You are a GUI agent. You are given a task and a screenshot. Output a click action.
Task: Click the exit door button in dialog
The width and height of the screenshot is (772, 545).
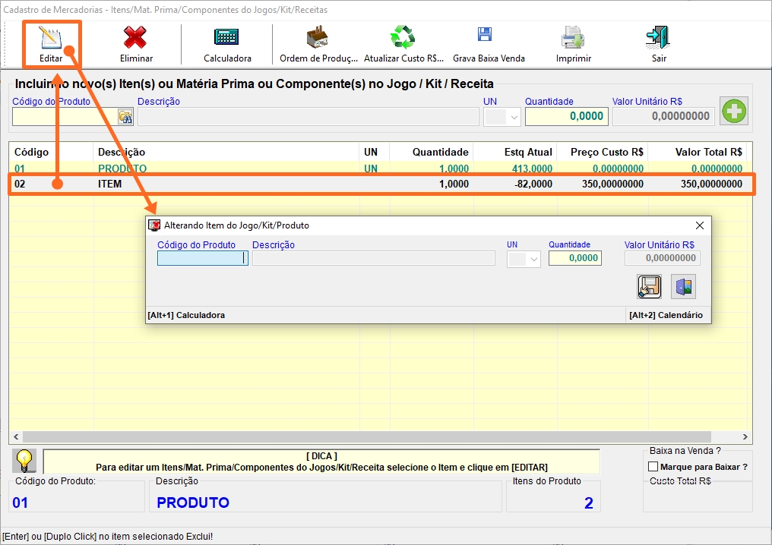(683, 286)
